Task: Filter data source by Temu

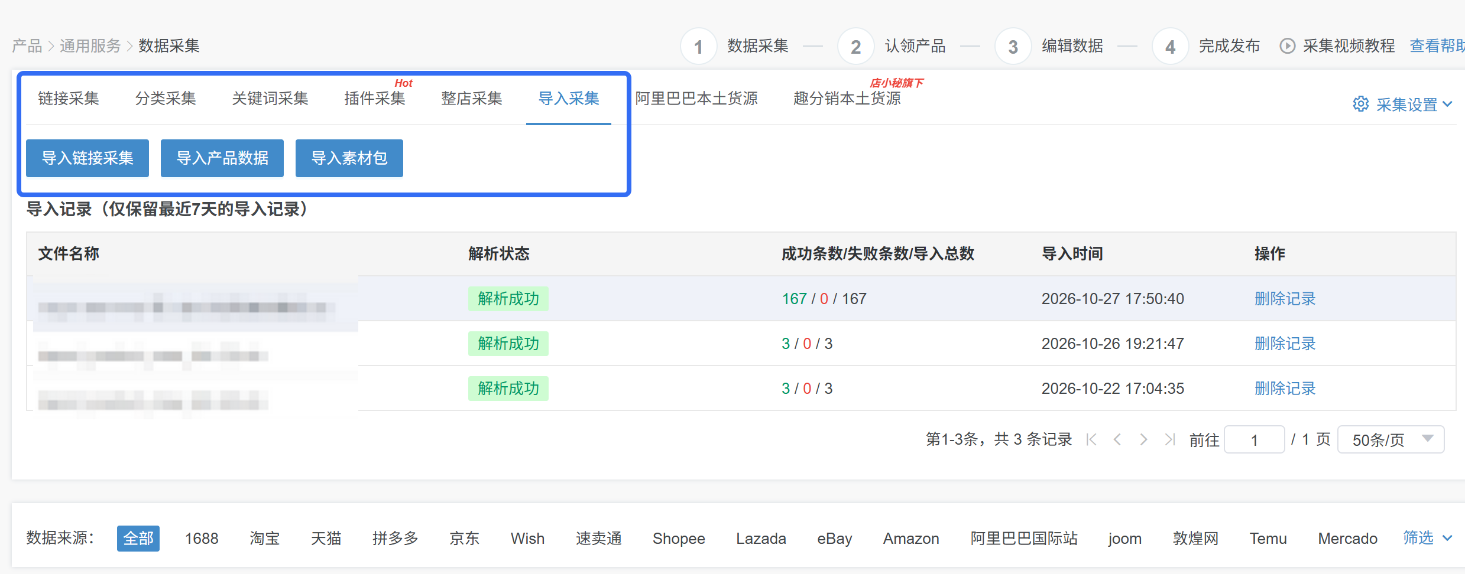Action: (x=1268, y=539)
